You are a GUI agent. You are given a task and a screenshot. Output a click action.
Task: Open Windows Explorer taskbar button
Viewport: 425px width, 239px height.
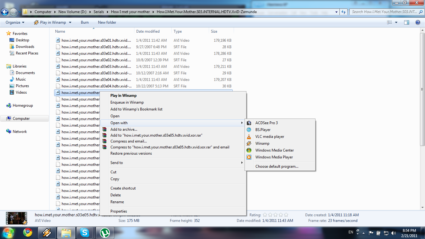66,232
